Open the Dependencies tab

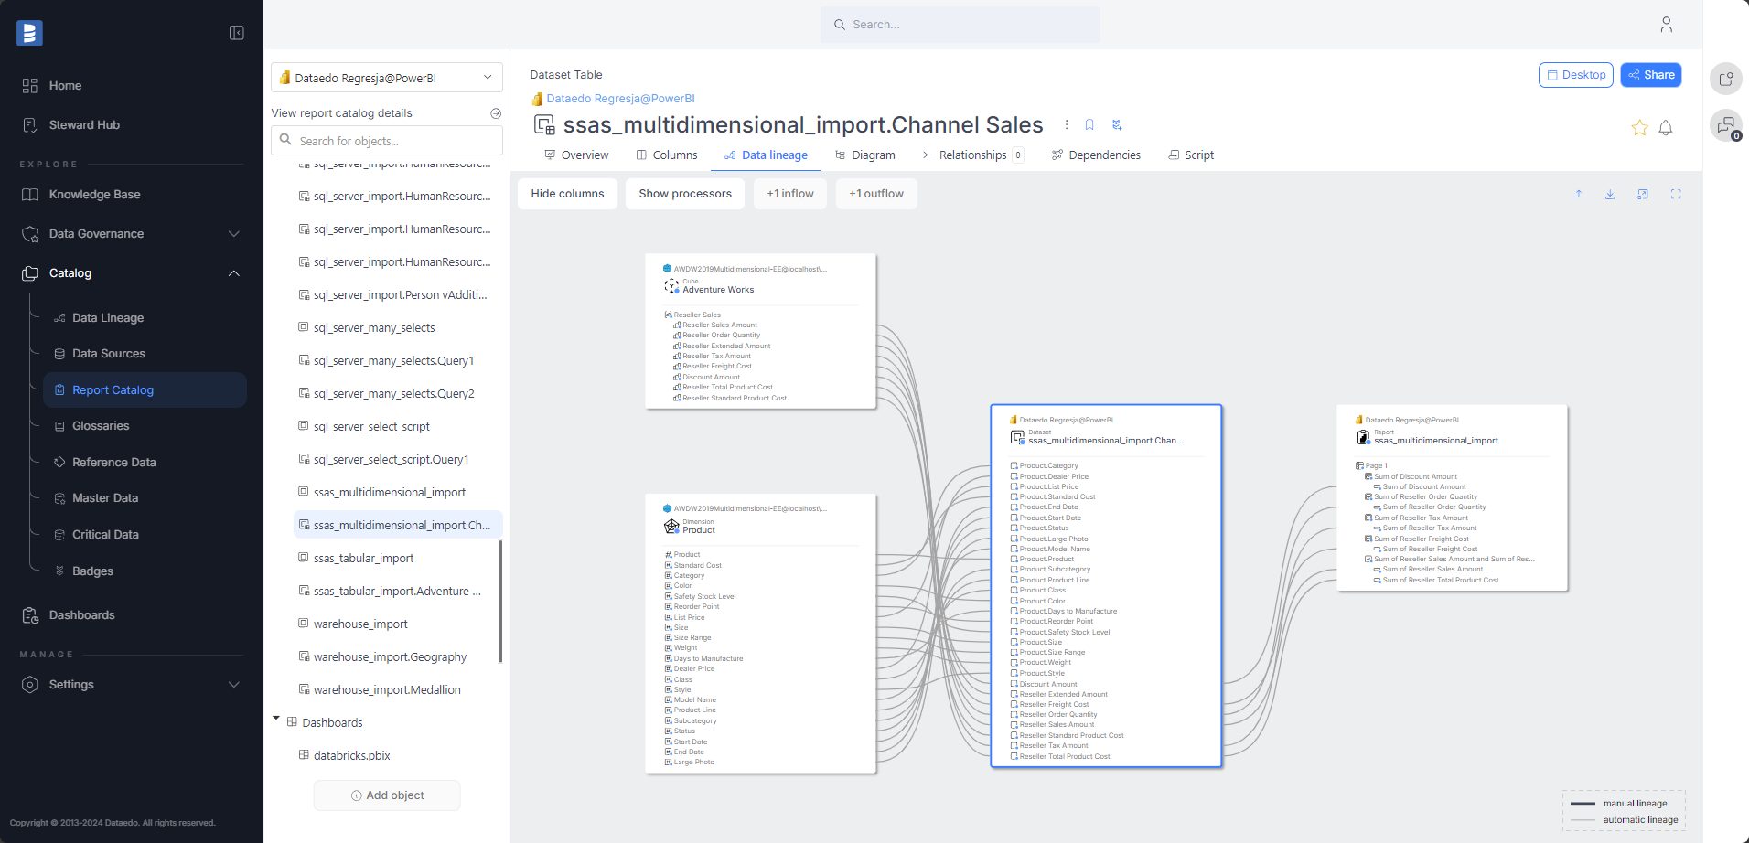tap(1096, 155)
